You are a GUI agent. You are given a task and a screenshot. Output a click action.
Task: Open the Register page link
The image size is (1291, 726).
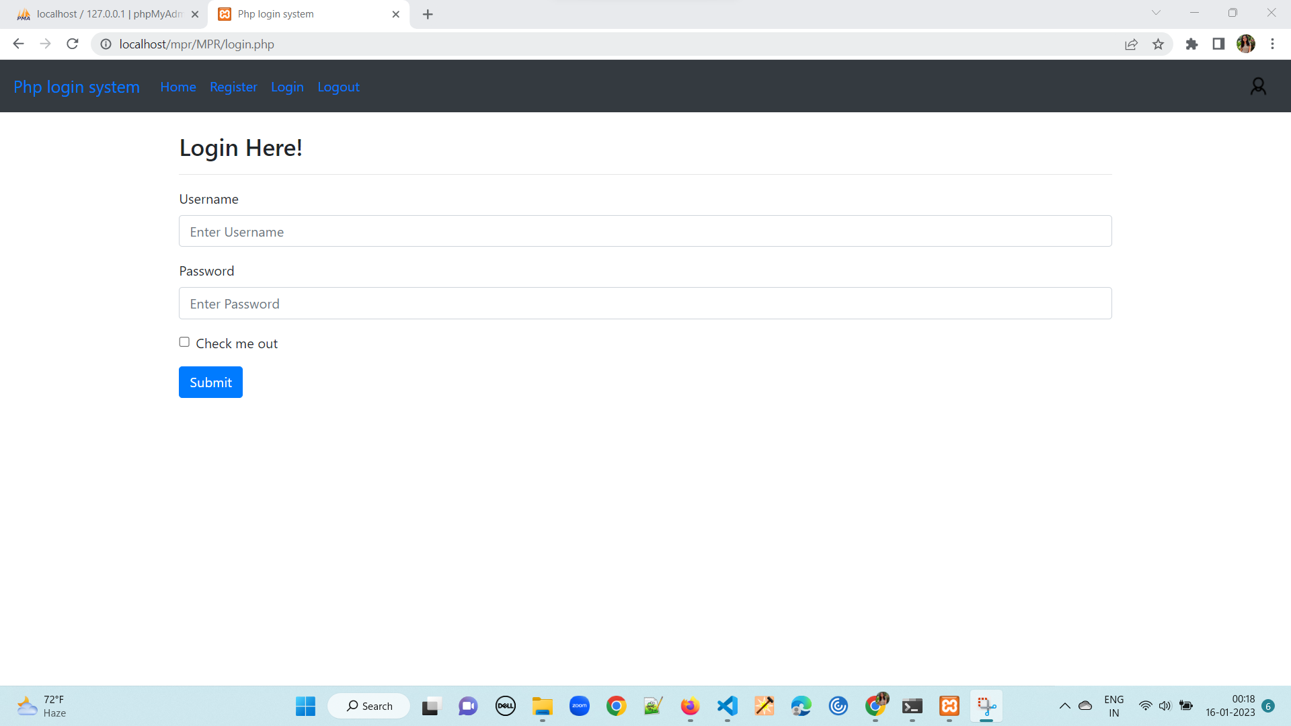click(x=233, y=87)
